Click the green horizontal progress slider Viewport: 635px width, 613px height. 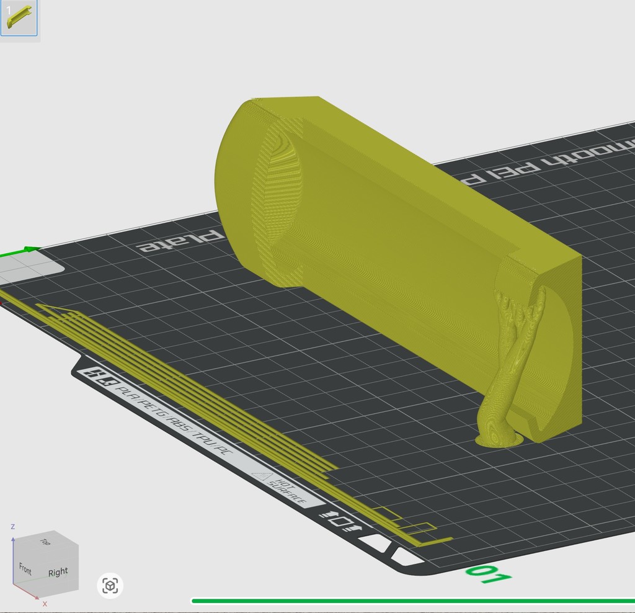(409, 601)
